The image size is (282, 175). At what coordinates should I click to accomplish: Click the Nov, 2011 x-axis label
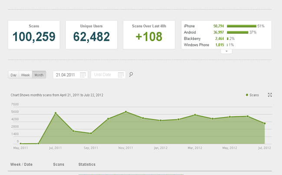coord(125,148)
